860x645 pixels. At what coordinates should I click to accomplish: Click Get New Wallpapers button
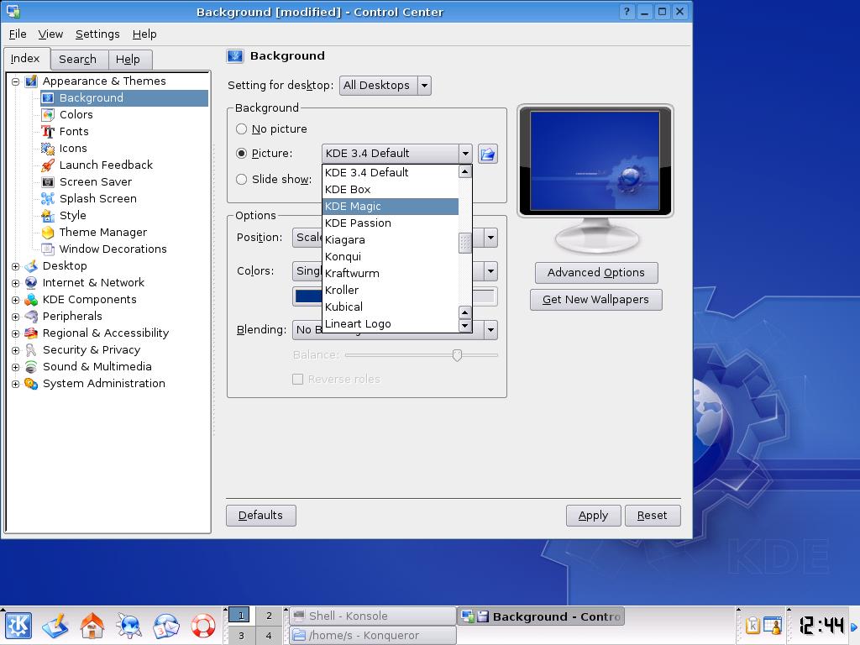596,300
